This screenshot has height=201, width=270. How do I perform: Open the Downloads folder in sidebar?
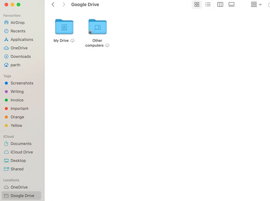(x=21, y=57)
